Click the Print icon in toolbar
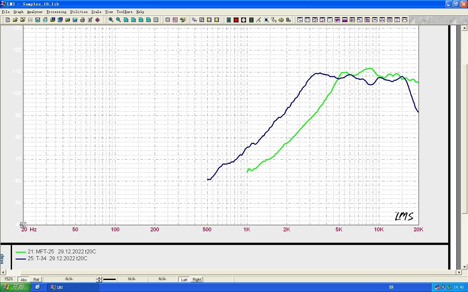Viewport: 468px width, 292px height. tap(83, 20)
